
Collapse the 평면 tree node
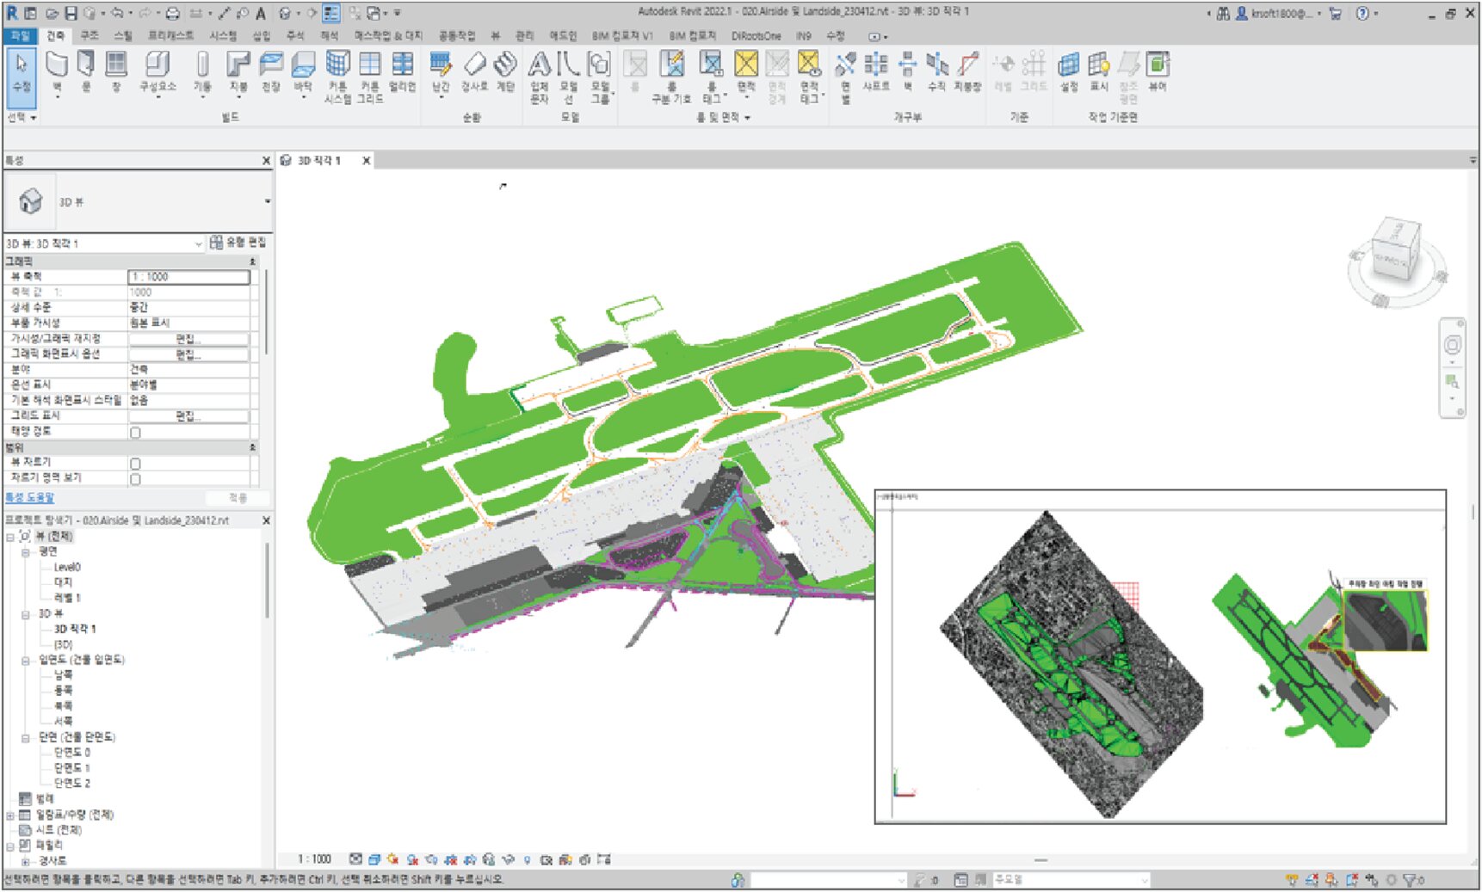(x=26, y=551)
